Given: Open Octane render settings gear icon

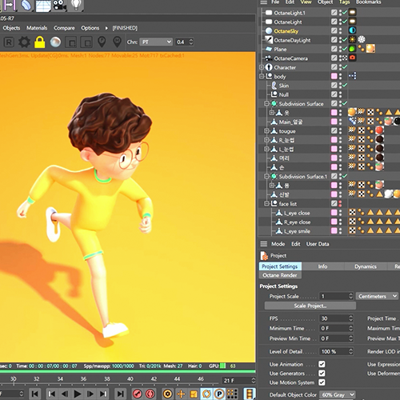Looking at the screenshot, I should pyautogui.click(x=24, y=42).
